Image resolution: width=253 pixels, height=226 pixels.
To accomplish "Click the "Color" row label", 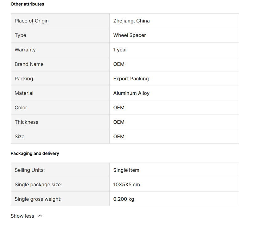I will pyautogui.click(x=21, y=108).
